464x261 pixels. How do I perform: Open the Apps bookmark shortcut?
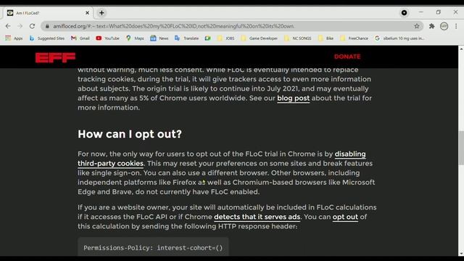[x=14, y=38]
